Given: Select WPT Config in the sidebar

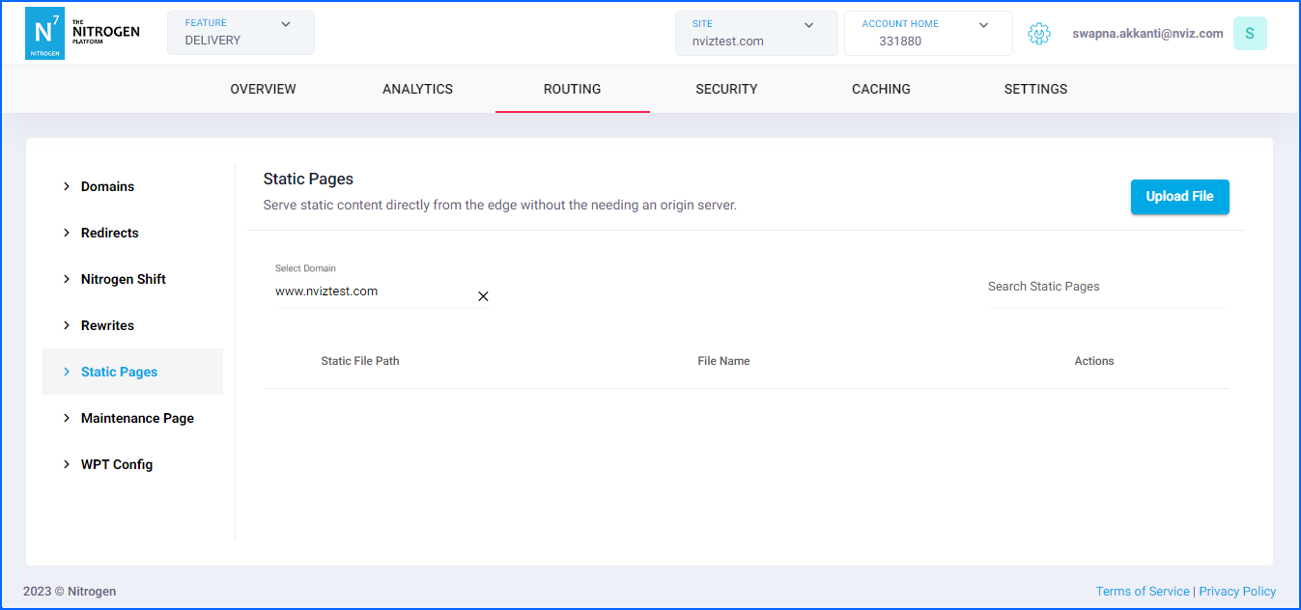Looking at the screenshot, I should pos(116,464).
